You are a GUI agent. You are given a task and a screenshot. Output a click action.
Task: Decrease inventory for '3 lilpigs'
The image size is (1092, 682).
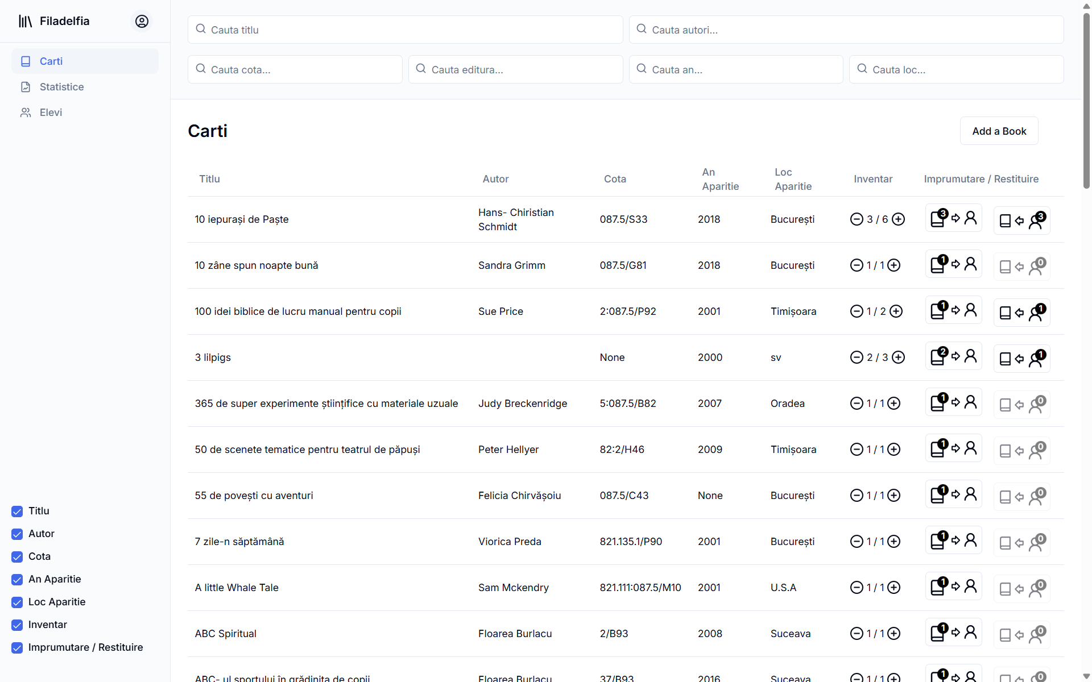[857, 357]
